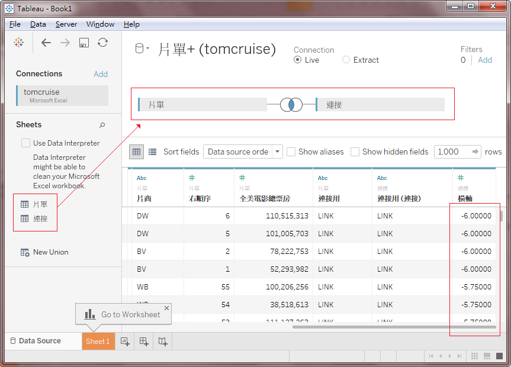The width and height of the screenshot is (511, 367).
Task: Select the 連接 table in the join canvas
Action: click(x=380, y=105)
